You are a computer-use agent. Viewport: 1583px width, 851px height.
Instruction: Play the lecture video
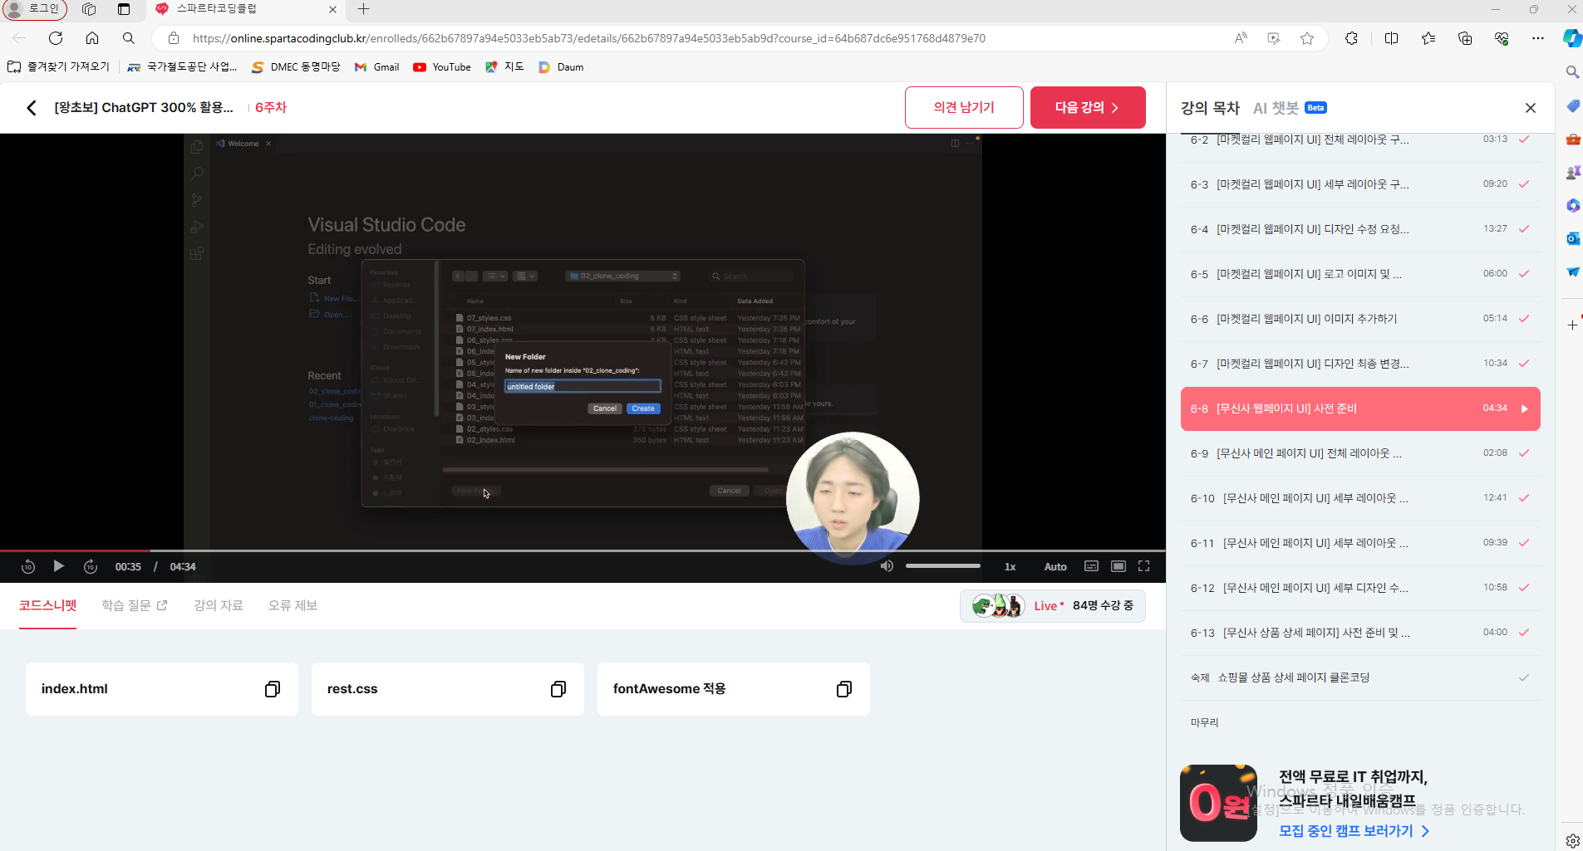(58, 566)
